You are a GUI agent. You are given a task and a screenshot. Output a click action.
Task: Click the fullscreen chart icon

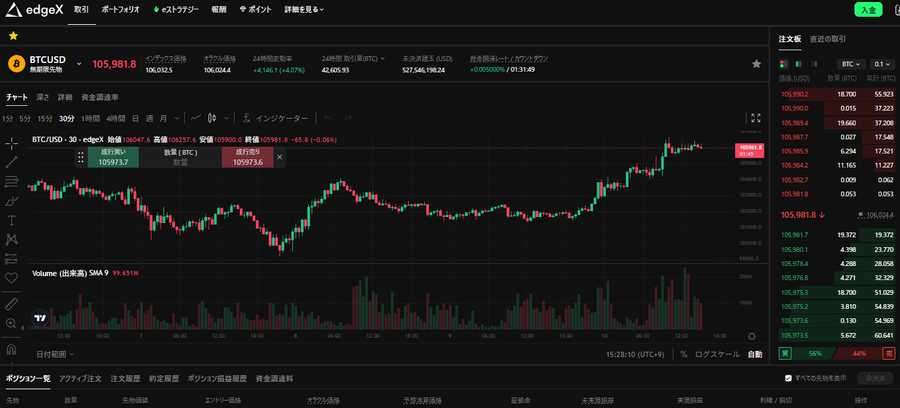pos(756,118)
